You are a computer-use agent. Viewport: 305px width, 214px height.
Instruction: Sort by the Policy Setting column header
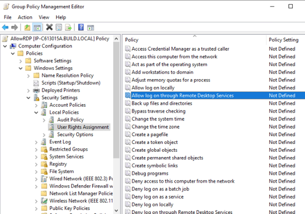[x=284, y=40]
